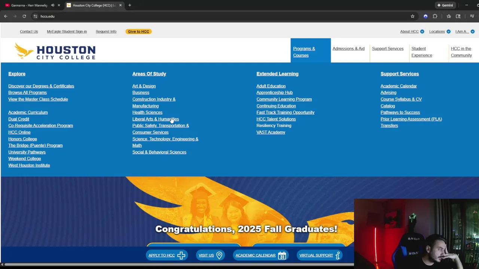This screenshot has height=269, width=479.
Task: Click Browse All Programs link
Action: click(27, 93)
